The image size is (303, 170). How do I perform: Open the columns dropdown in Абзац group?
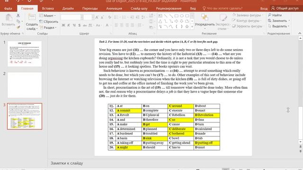pyautogui.click(x=140, y=25)
